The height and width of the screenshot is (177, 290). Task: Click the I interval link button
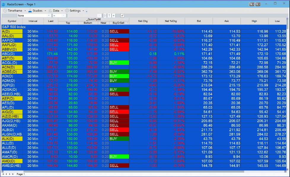(x=258, y=4)
